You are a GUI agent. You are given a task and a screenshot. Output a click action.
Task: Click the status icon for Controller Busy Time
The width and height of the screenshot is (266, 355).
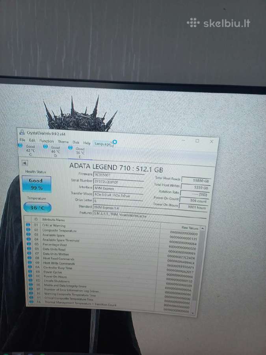(x=30, y=267)
